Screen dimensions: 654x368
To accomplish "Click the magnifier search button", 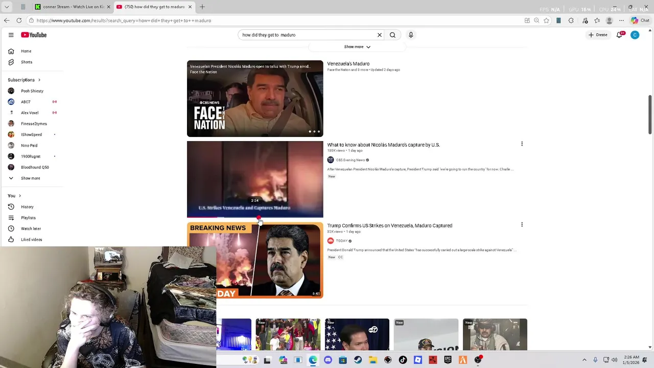I will coord(392,35).
